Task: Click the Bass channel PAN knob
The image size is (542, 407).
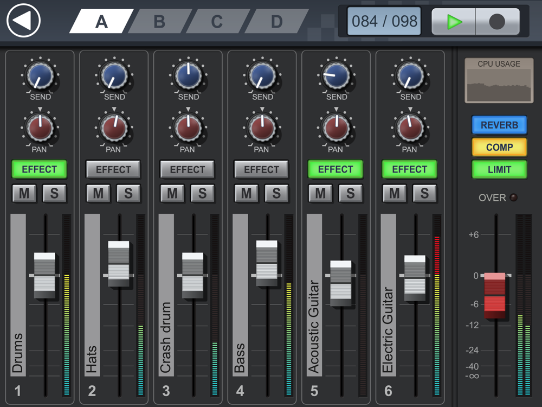Action: pos(262,128)
